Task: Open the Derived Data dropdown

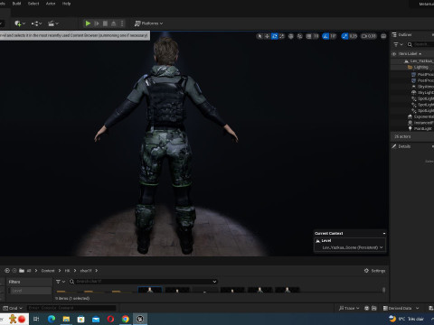Action: click(401, 308)
